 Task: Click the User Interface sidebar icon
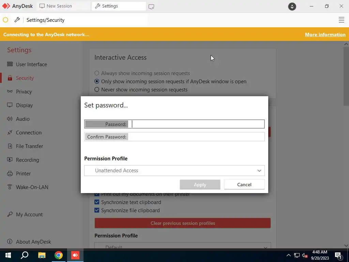coord(10,64)
